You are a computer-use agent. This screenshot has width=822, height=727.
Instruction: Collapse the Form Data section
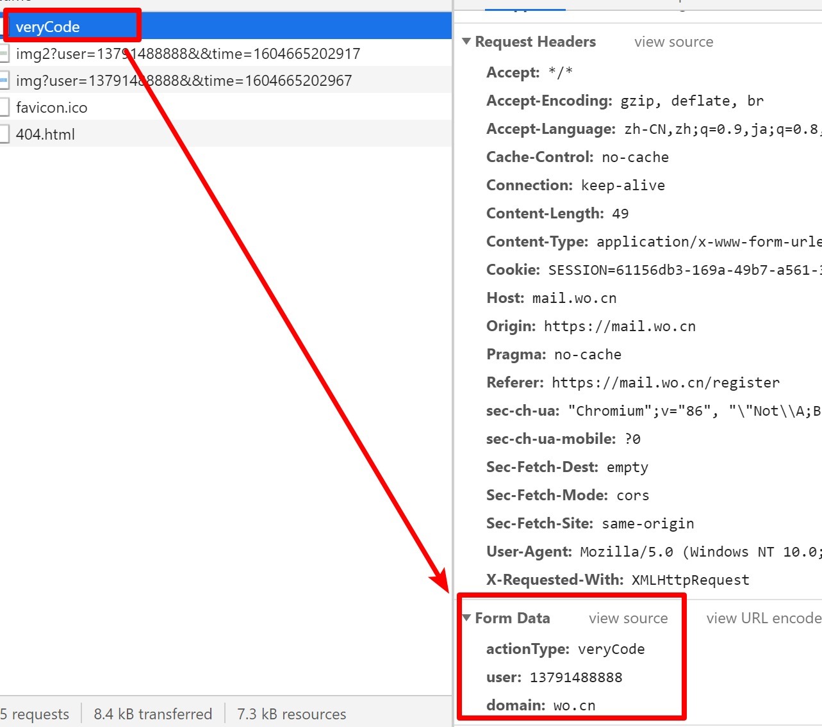[466, 618]
